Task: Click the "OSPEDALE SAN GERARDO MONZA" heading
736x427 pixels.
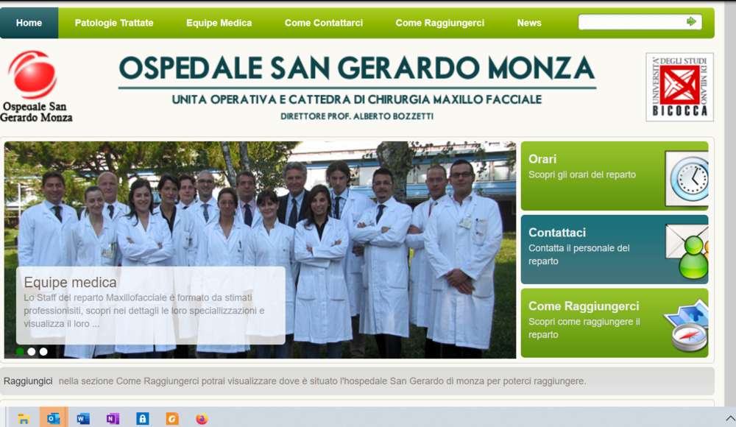Action: (357, 68)
